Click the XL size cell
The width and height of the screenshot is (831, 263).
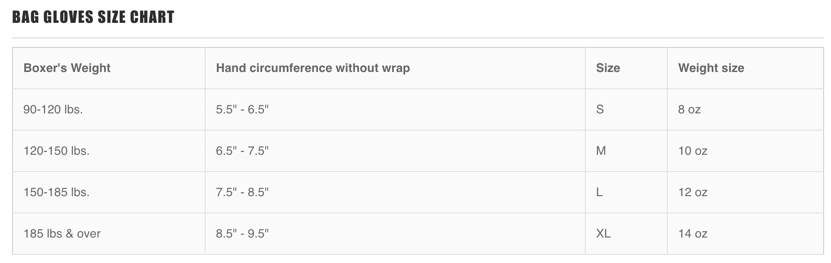click(x=603, y=234)
